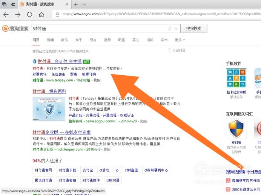Open the 拉卡拉安卓版 app icon
261x195 pixels.
(236, 78)
